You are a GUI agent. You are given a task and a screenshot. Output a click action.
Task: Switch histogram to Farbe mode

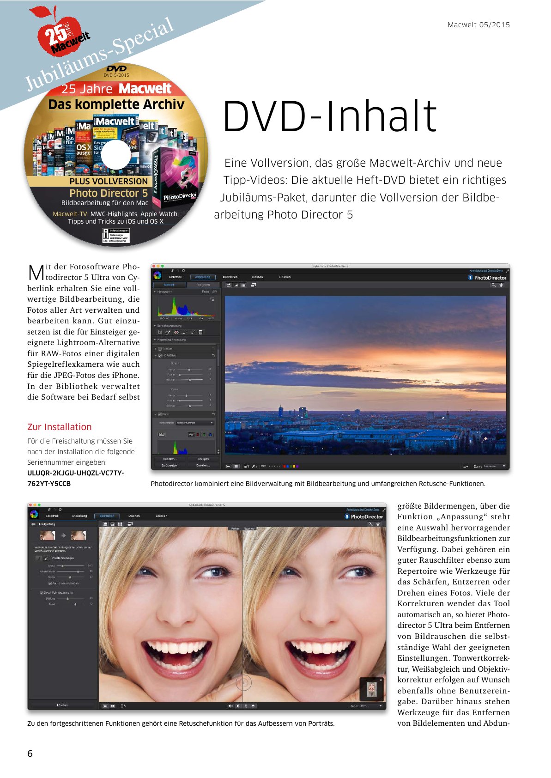coord(206,292)
